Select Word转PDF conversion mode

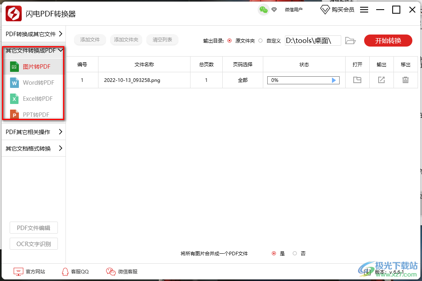[34, 83]
